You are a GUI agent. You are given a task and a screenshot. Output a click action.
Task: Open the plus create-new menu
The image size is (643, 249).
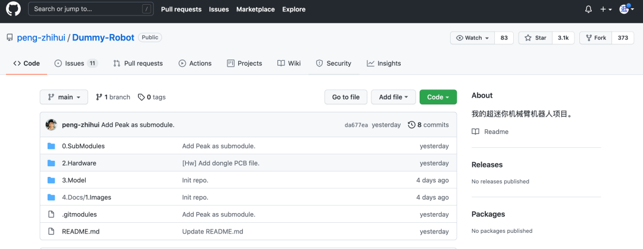[x=606, y=10]
